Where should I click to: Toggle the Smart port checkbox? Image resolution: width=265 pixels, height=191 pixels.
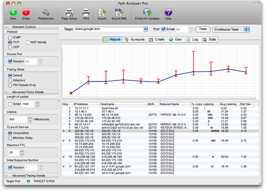(163, 29)
